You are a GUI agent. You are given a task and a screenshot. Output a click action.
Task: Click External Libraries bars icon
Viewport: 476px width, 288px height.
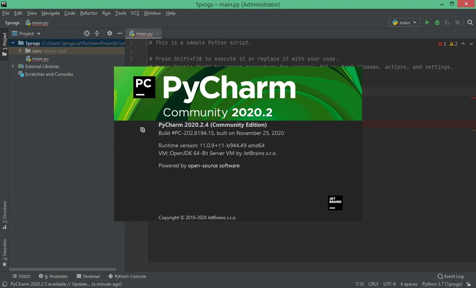click(x=21, y=66)
